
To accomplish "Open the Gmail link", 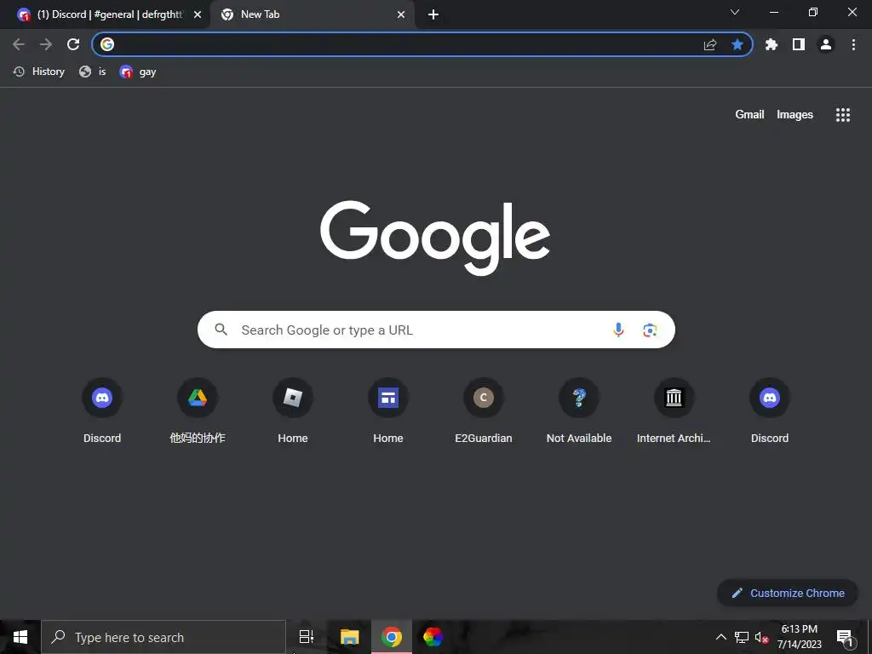I will pyautogui.click(x=749, y=115).
